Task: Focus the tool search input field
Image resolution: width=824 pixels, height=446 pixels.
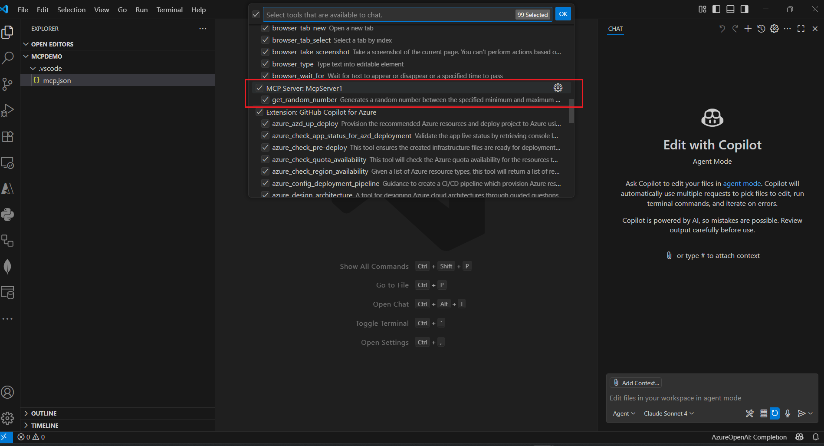Action: pos(388,15)
